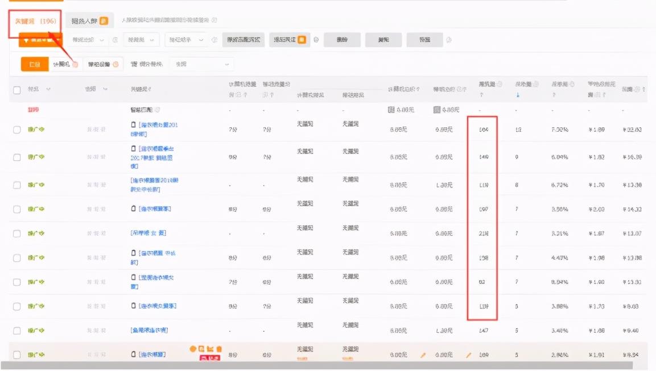Click the sort arrow beside the mobile bid header
The image size is (656, 371).
coord(465,89)
